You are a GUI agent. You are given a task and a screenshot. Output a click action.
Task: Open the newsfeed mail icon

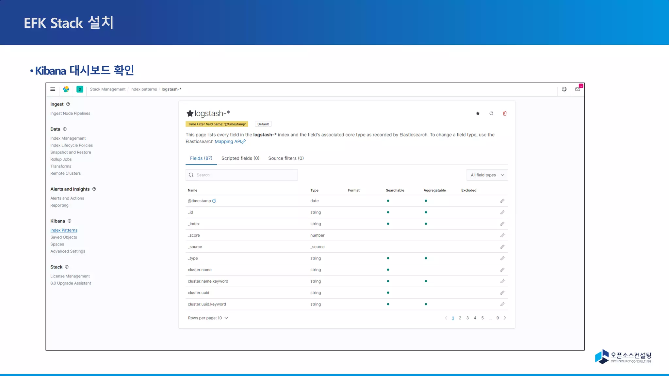pos(578,89)
